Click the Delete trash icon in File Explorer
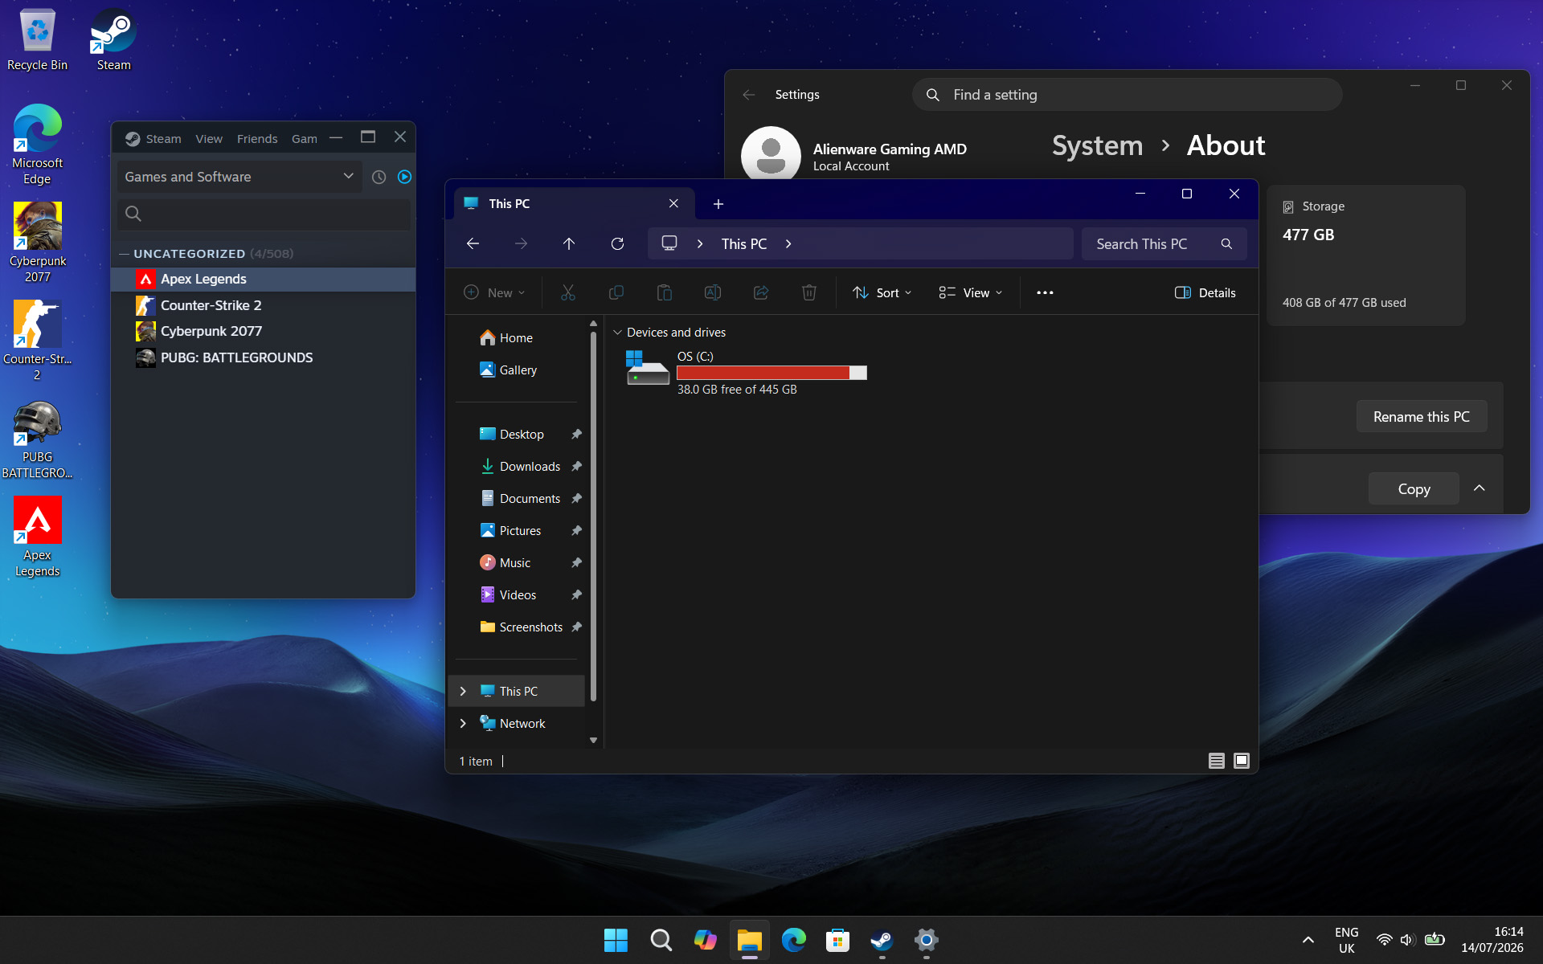 click(x=809, y=292)
